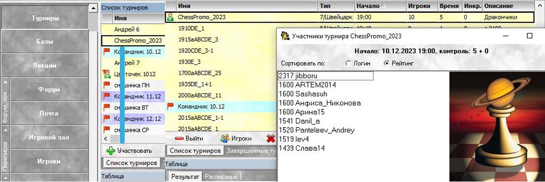Sort the table by Описание column
This screenshot has width=545, height=182.
click(x=509, y=6)
